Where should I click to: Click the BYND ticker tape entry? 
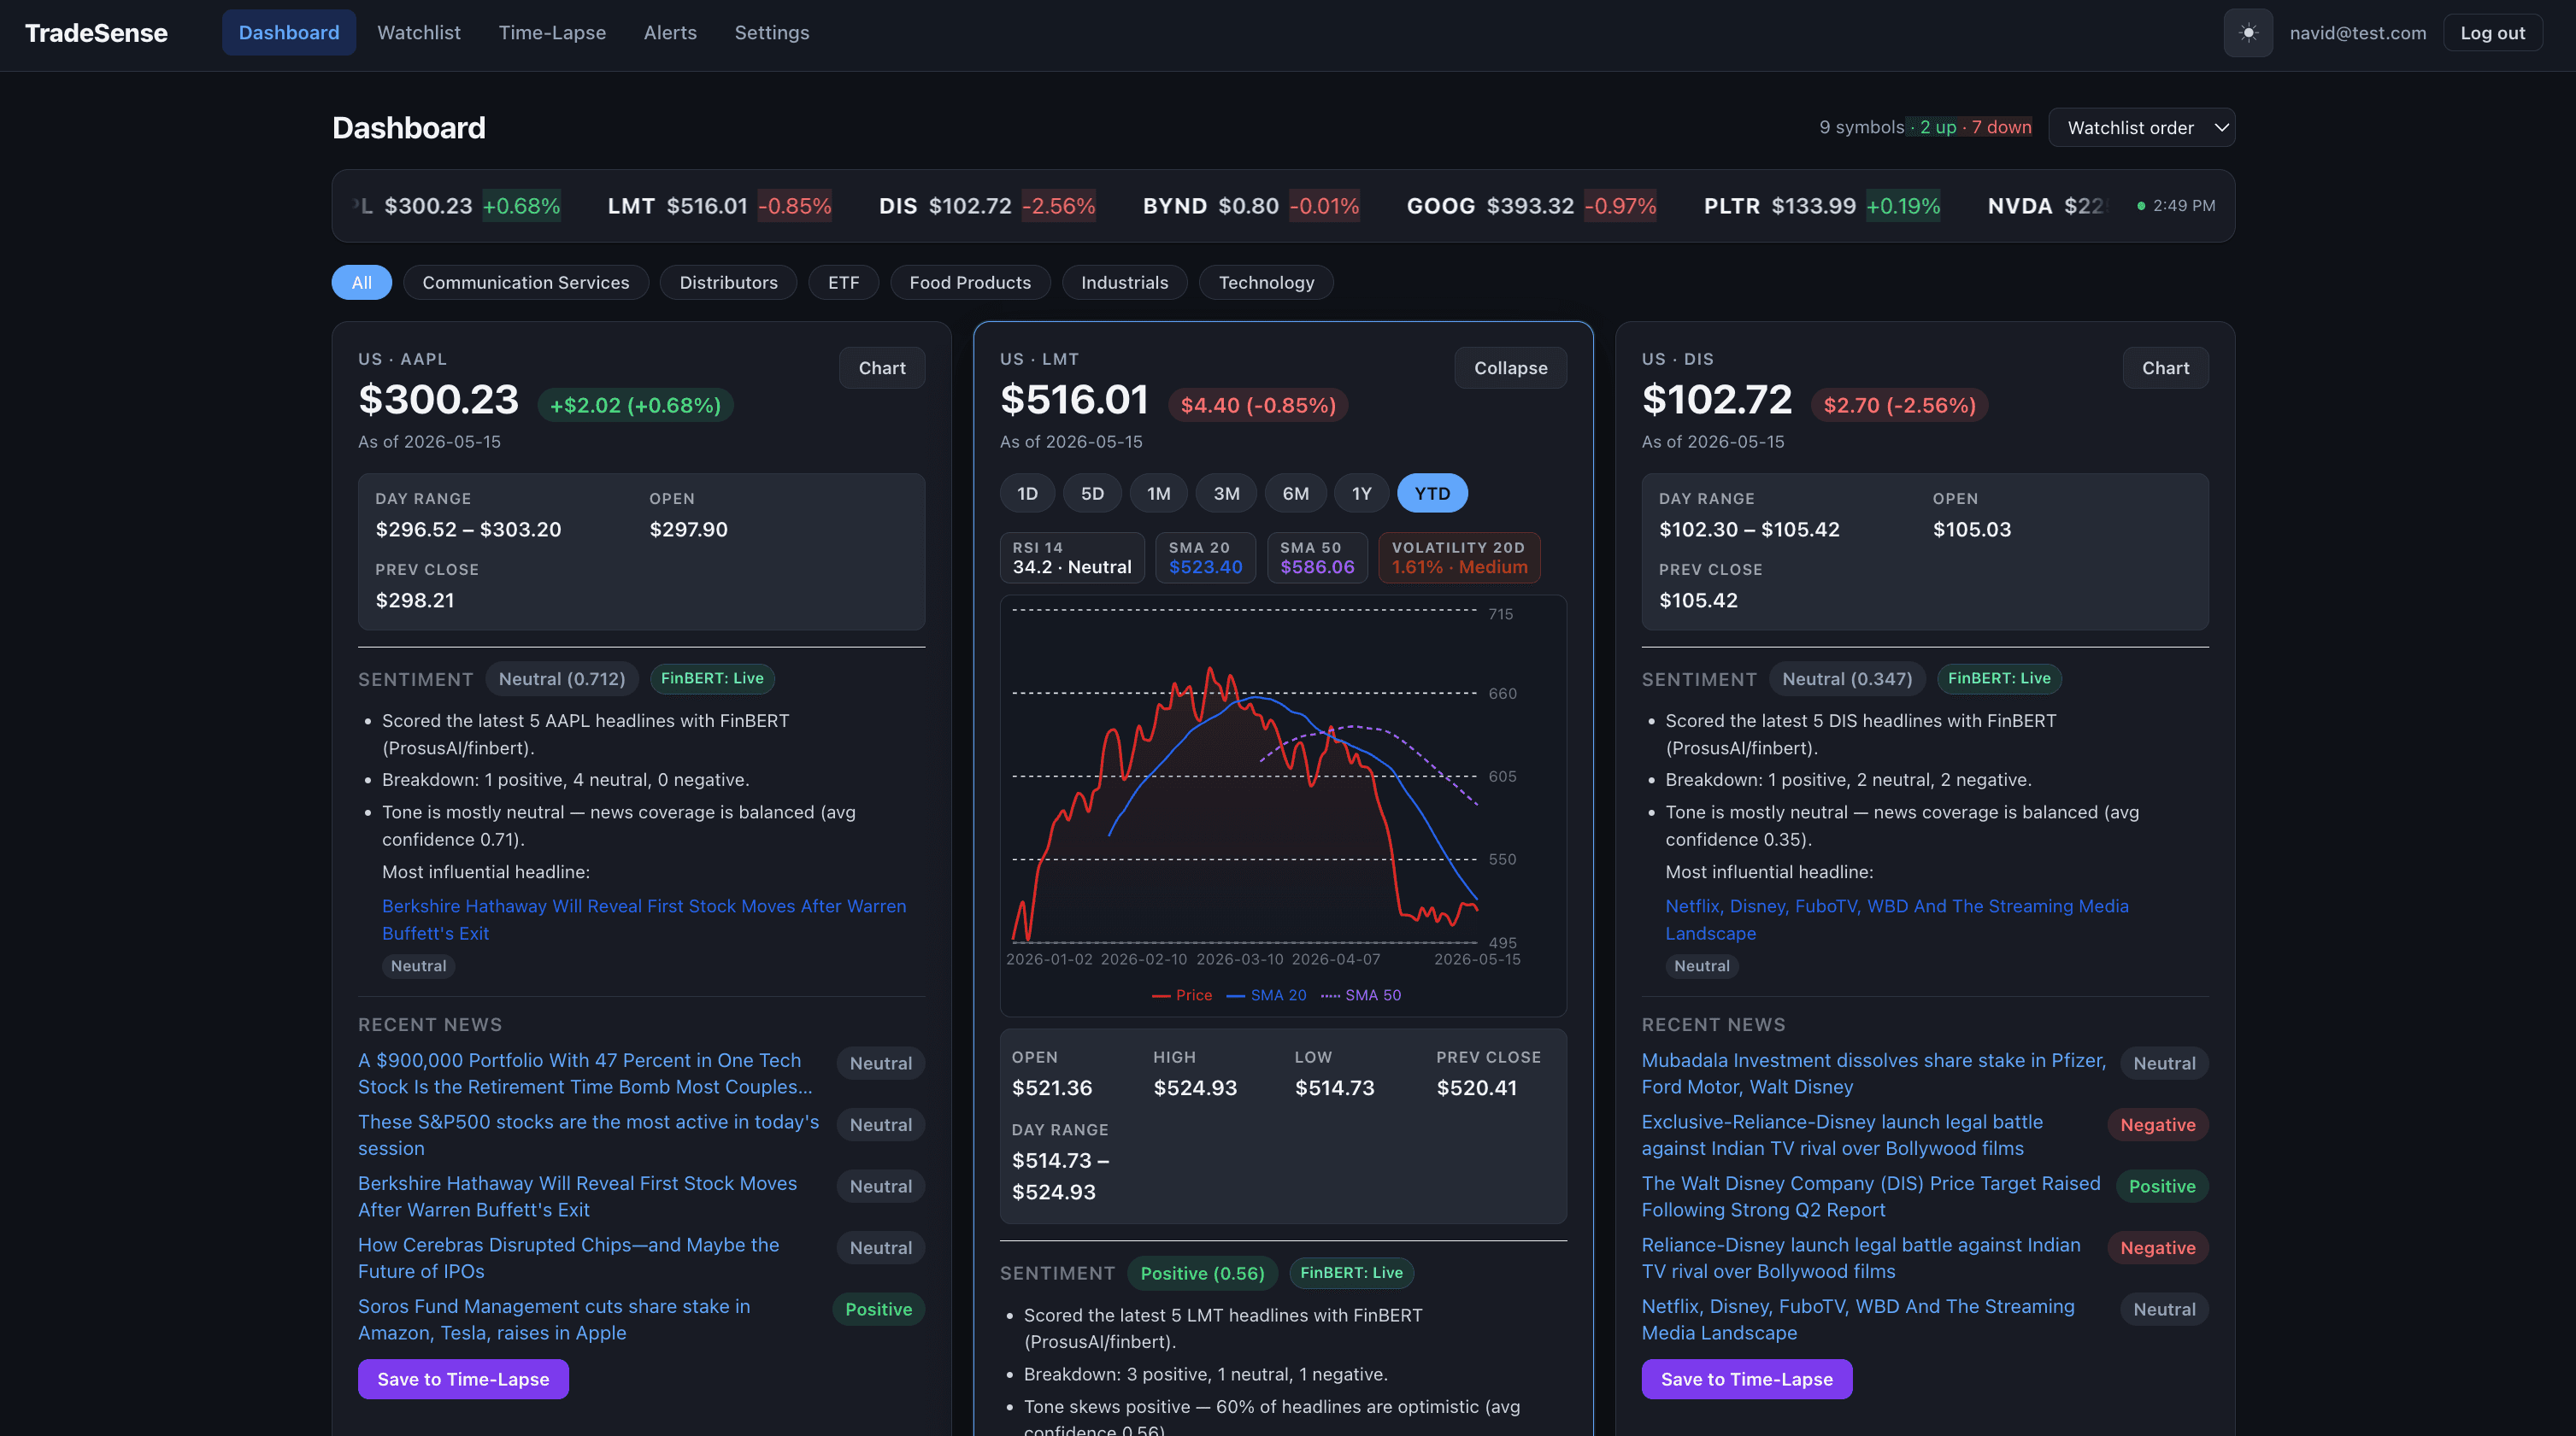pyautogui.click(x=1251, y=206)
